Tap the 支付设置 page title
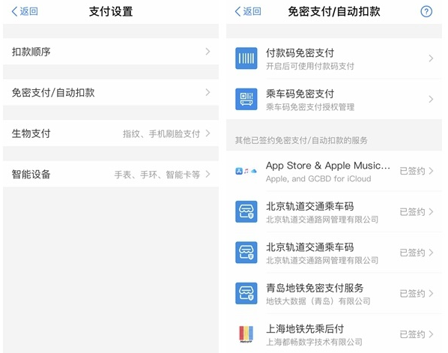 111,11
